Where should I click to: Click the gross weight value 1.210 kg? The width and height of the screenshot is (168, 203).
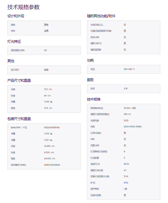(48, 140)
